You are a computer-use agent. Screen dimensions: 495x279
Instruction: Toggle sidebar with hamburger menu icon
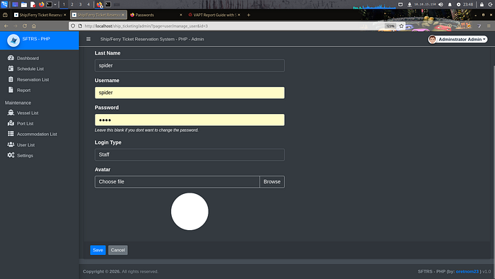coord(88,39)
